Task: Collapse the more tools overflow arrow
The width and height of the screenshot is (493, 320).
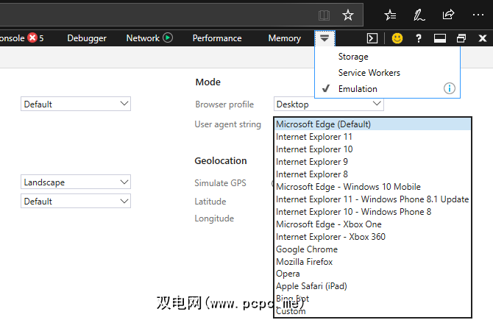Action: [324, 38]
